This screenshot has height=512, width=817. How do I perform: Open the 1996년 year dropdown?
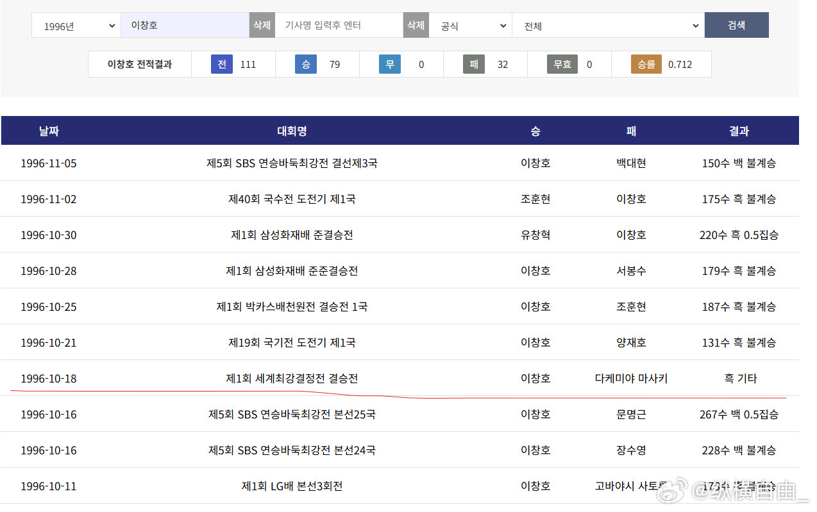coord(76,26)
